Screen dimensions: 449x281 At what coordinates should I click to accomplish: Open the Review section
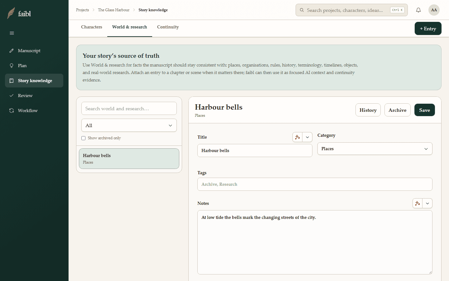point(34,96)
